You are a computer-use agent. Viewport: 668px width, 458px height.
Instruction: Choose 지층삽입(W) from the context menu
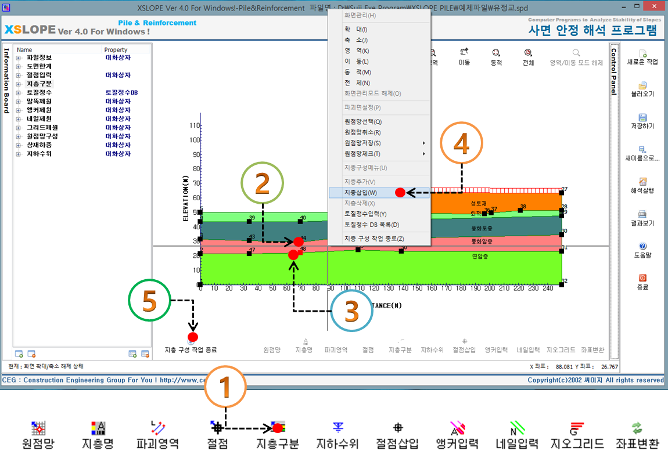379,193
